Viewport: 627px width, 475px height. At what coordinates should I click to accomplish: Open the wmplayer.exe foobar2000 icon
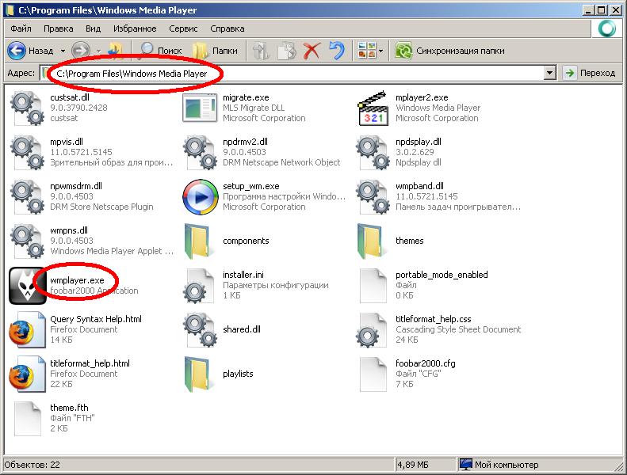point(27,286)
